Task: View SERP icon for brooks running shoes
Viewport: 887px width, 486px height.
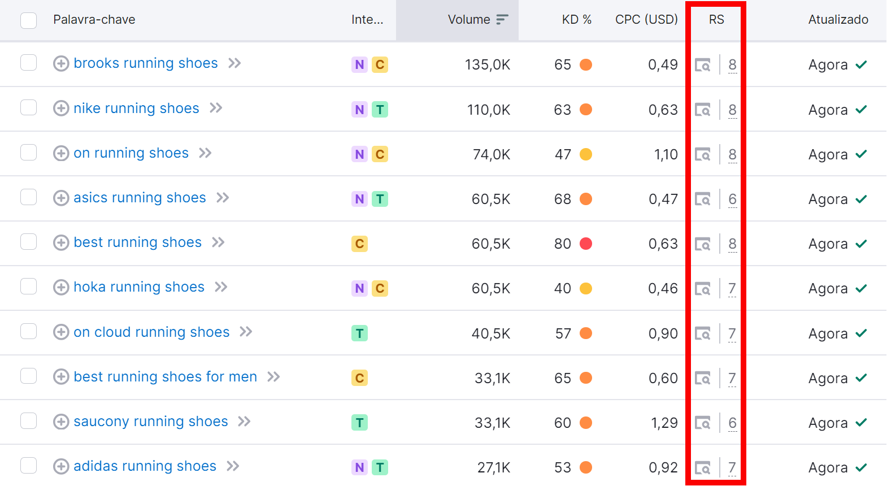Action: click(x=702, y=65)
